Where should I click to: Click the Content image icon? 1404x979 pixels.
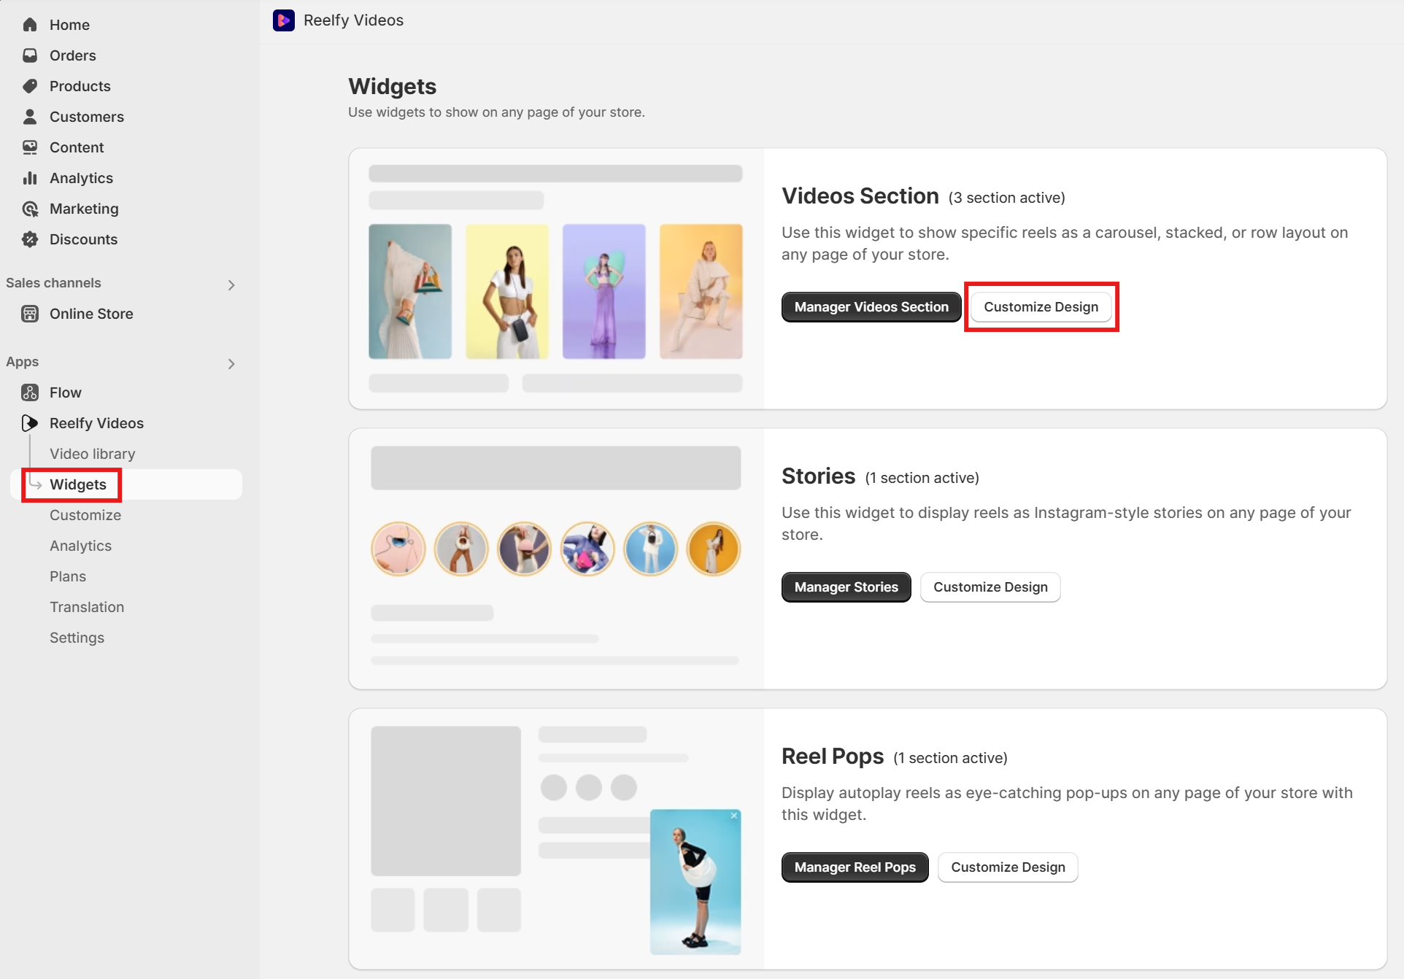[30, 147]
